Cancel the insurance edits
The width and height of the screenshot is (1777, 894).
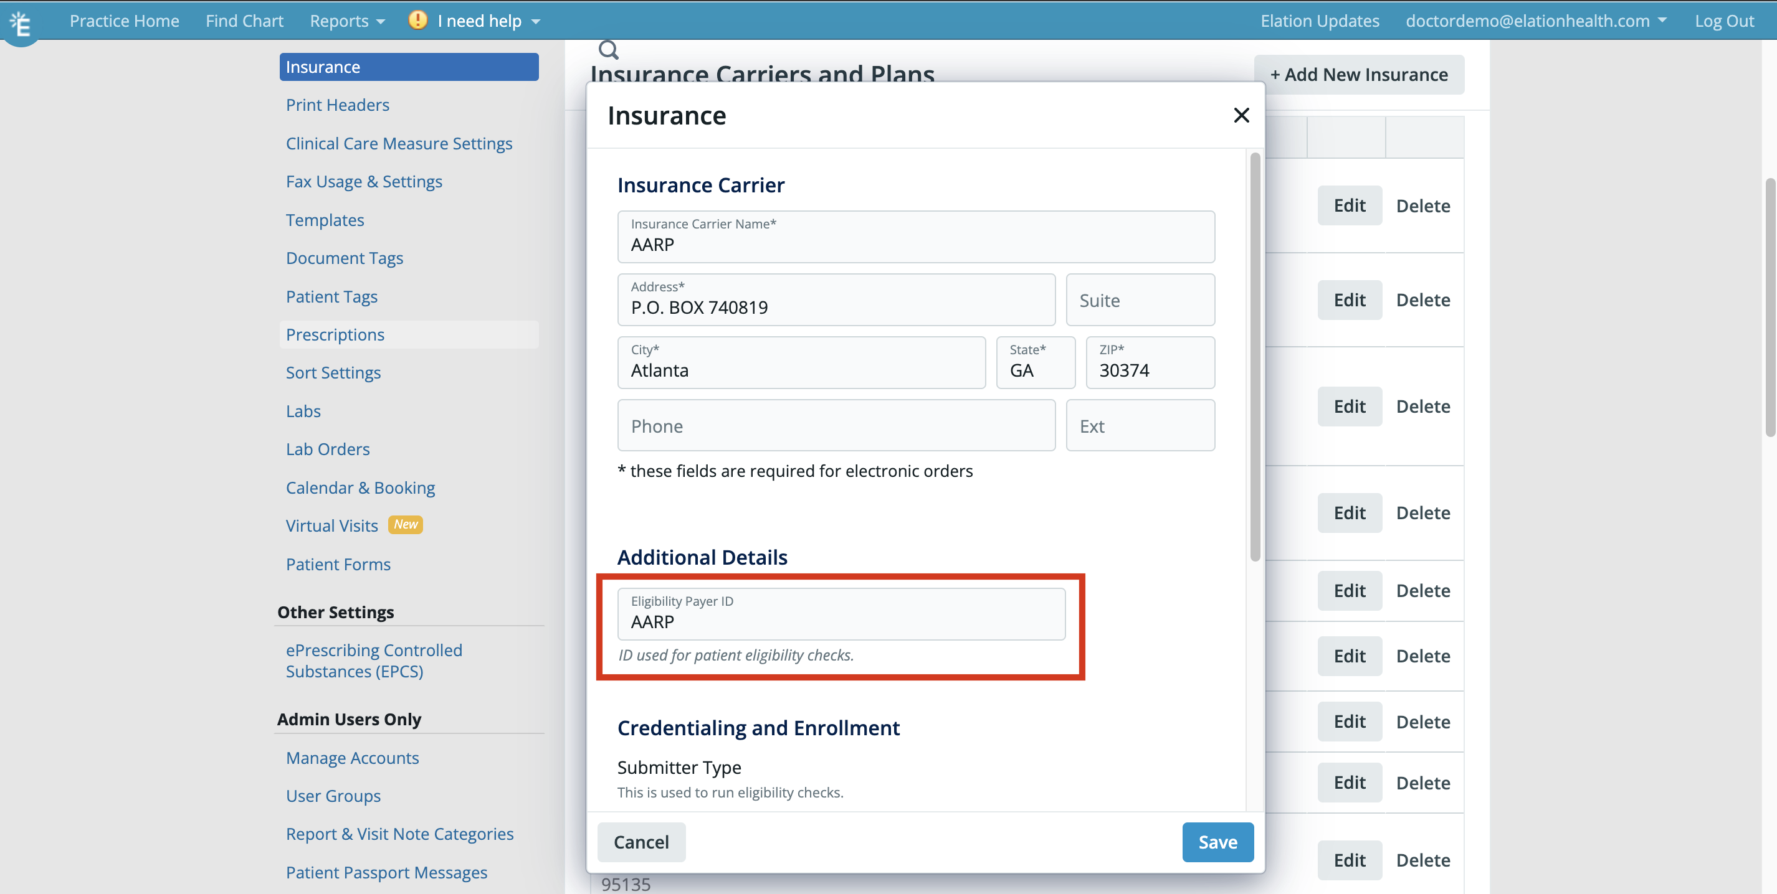(x=641, y=842)
